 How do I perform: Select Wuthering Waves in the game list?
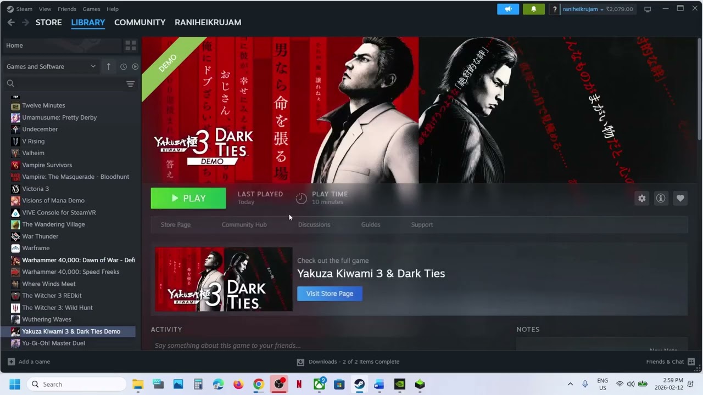[x=47, y=319]
